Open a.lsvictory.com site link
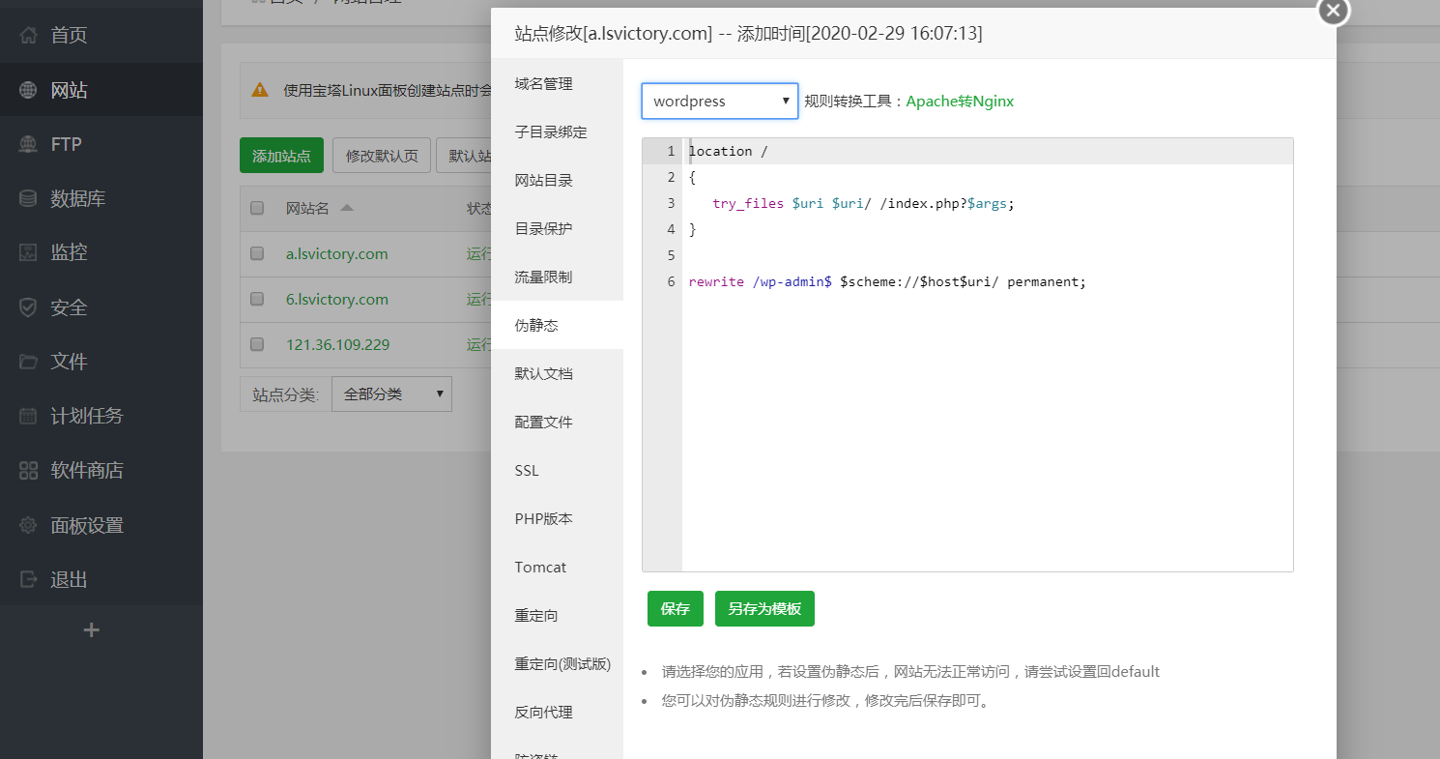Screen dimensions: 1440x759 pos(337,254)
